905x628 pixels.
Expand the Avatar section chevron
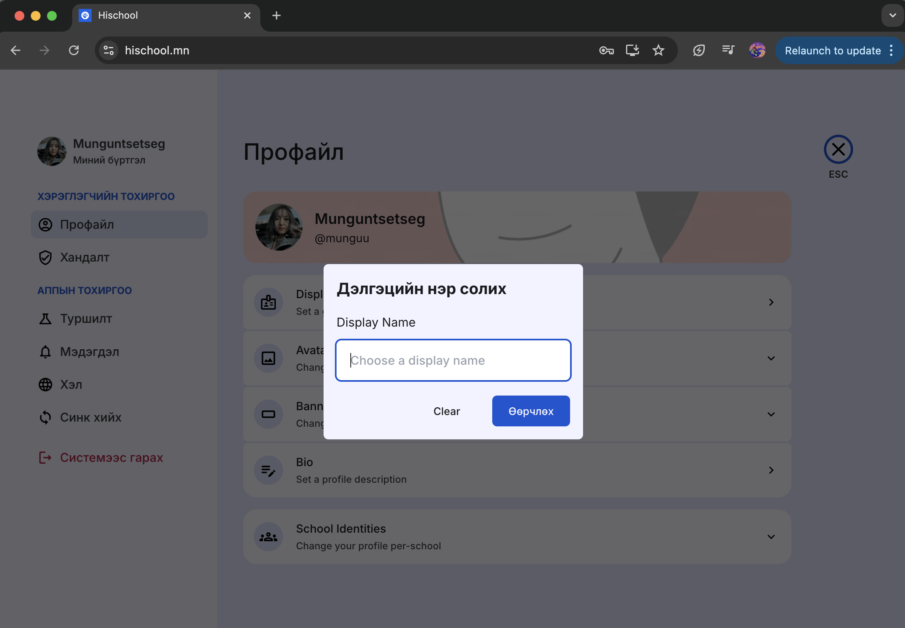[771, 358]
